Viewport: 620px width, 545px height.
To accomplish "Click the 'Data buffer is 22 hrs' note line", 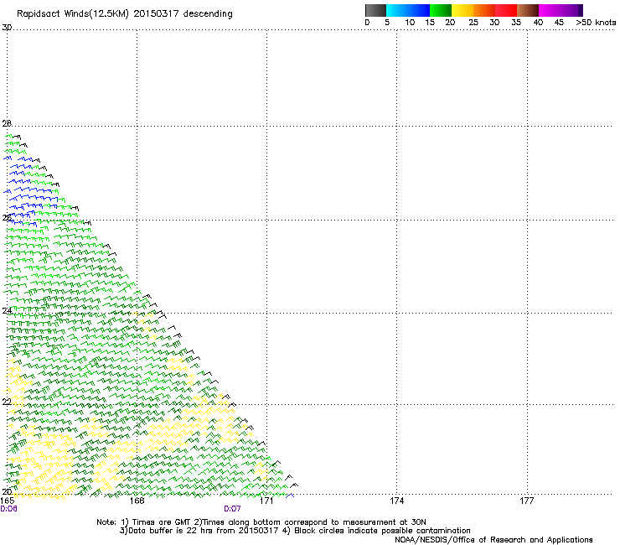I will click(x=295, y=531).
